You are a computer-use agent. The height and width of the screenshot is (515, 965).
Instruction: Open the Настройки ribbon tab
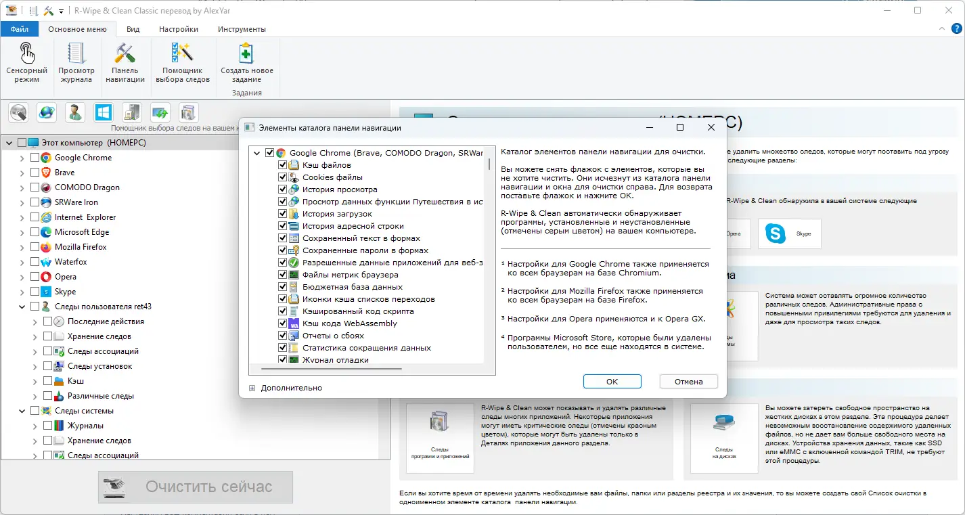click(179, 29)
